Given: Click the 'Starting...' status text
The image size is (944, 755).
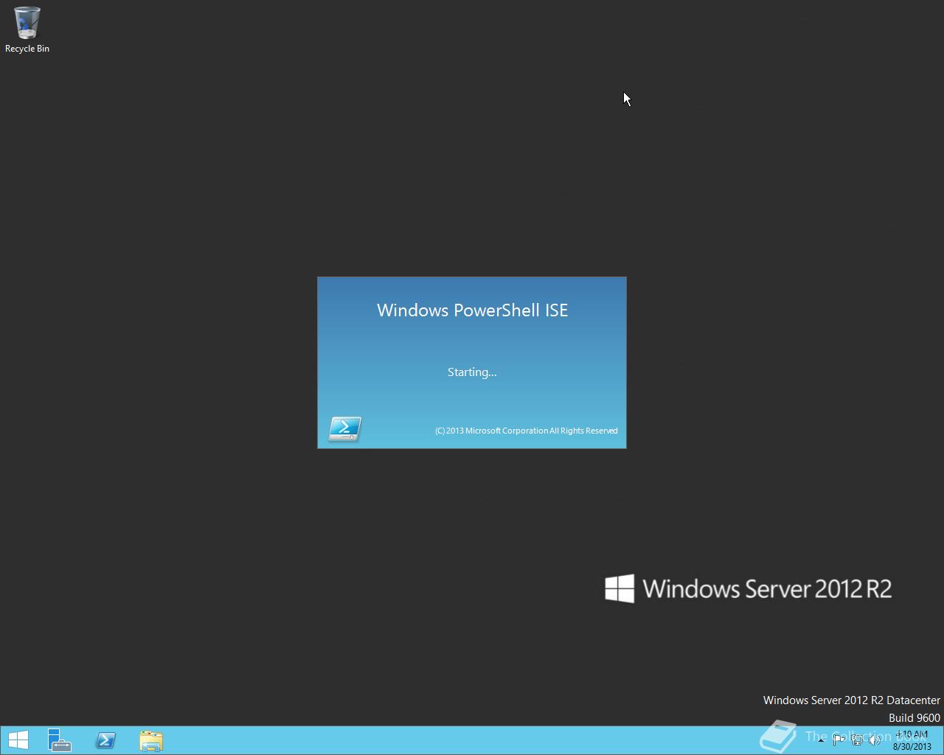Looking at the screenshot, I should pyautogui.click(x=472, y=372).
